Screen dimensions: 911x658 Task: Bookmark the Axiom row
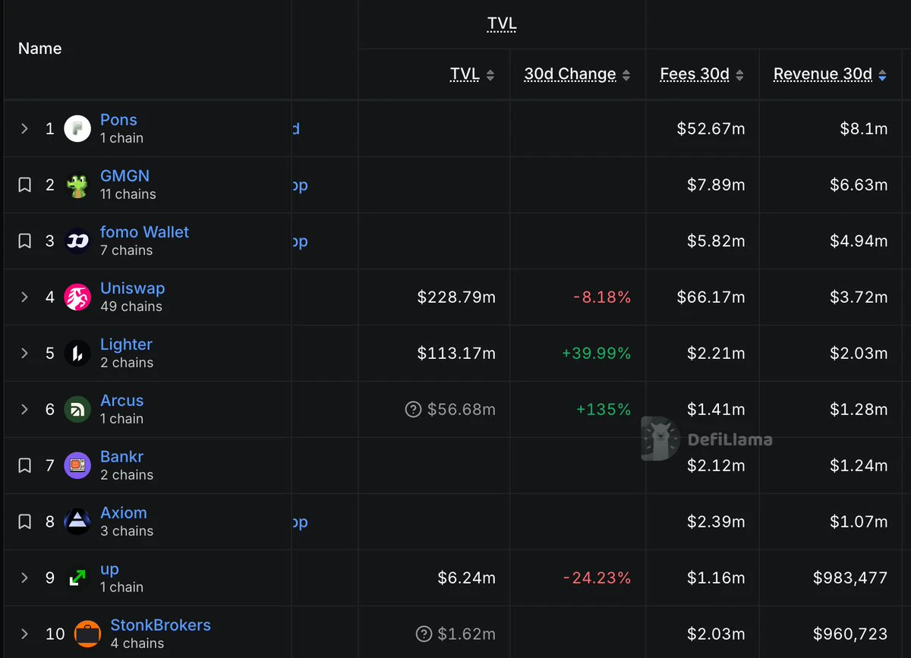coord(25,522)
